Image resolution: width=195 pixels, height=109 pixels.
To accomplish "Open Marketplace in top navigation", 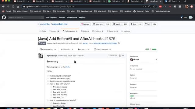I will click(x=72, y=18).
